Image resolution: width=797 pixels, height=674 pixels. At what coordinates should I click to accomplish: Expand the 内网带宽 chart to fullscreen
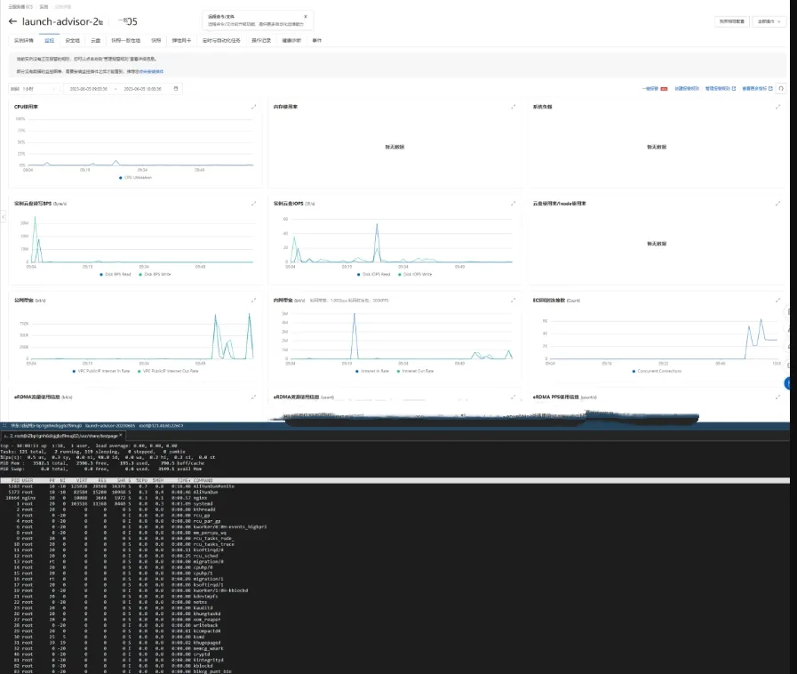coord(513,301)
